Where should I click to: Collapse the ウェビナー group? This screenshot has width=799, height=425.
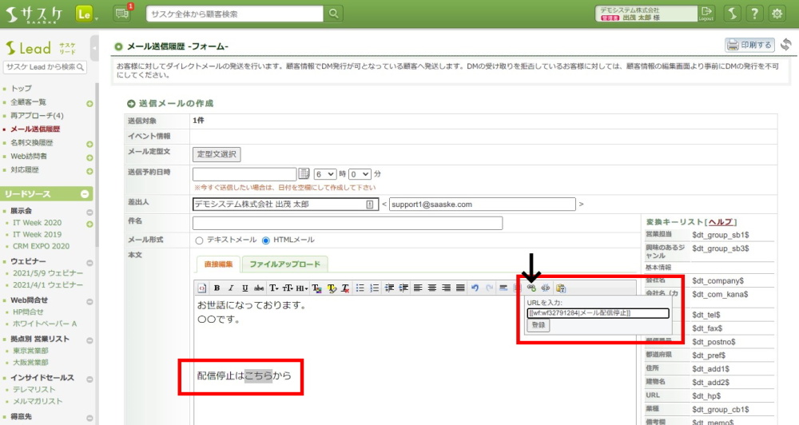pyautogui.click(x=89, y=263)
